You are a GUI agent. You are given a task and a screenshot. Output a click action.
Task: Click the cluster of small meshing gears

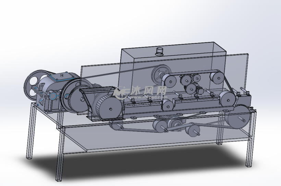pos(190,84)
